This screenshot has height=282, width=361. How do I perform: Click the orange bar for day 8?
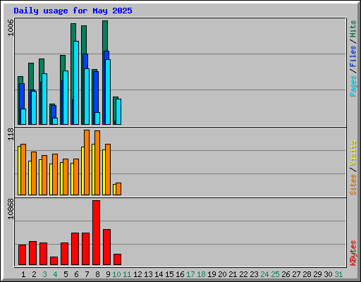(x=97, y=163)
